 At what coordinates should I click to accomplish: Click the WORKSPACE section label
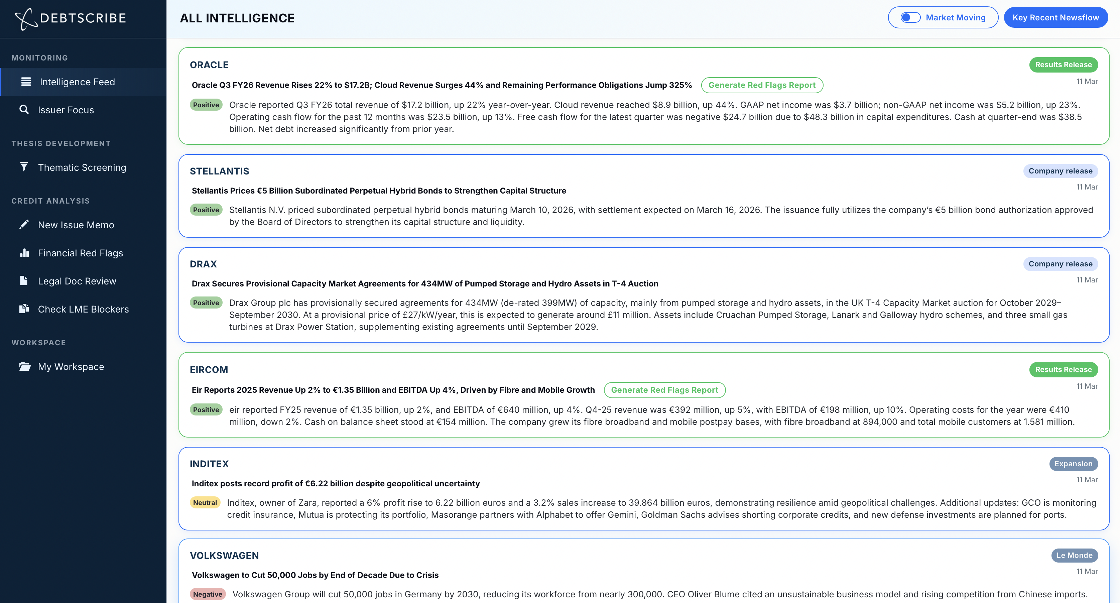coord(39,343)
